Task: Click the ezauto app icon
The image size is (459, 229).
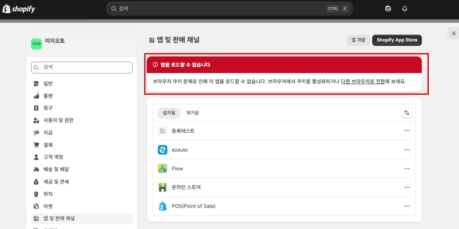Action: pos(163,150)
